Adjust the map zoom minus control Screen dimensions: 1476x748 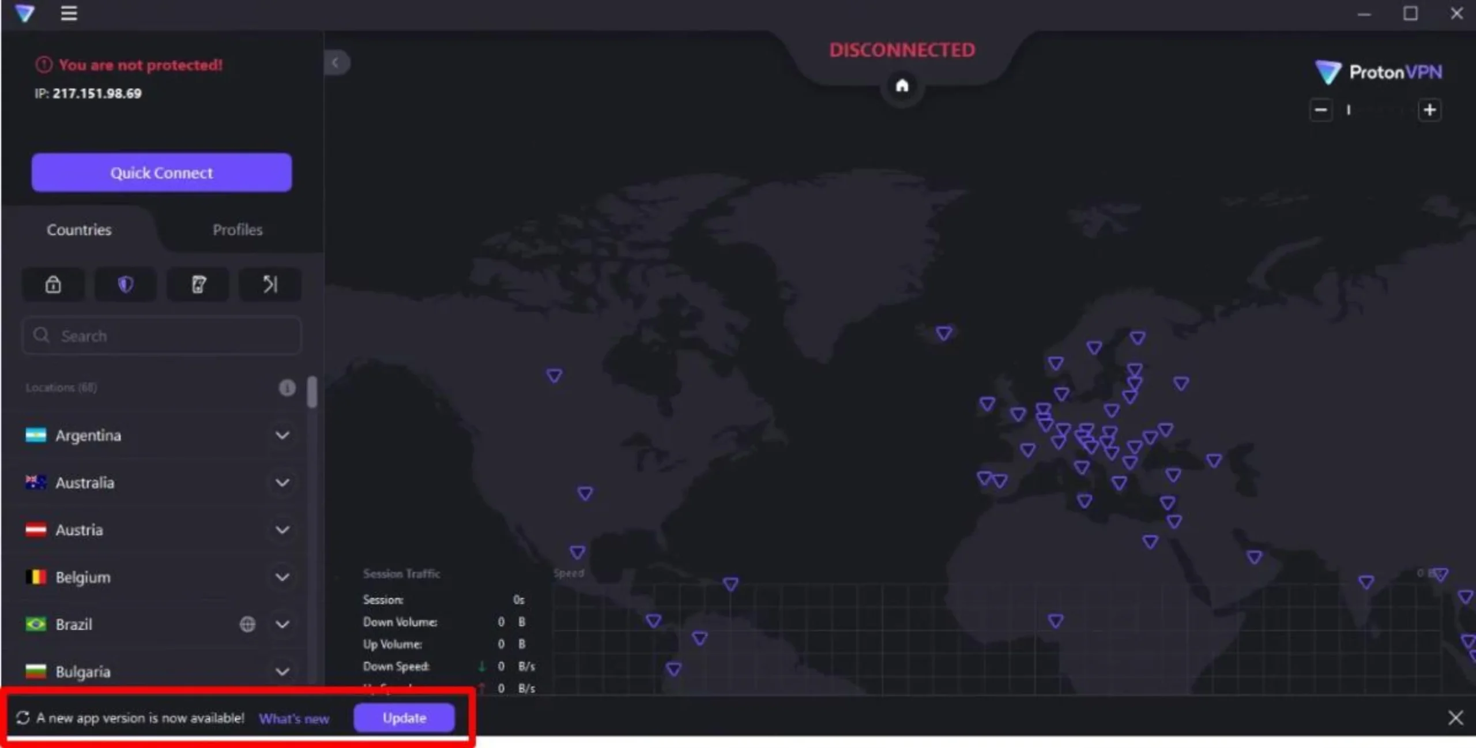click(x=1320, y=110)
